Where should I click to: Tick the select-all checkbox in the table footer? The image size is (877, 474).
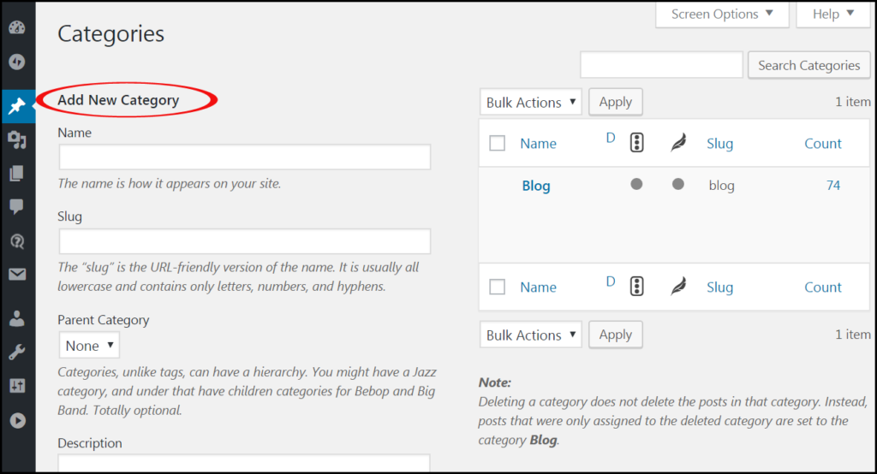click(x=498, y=287)
